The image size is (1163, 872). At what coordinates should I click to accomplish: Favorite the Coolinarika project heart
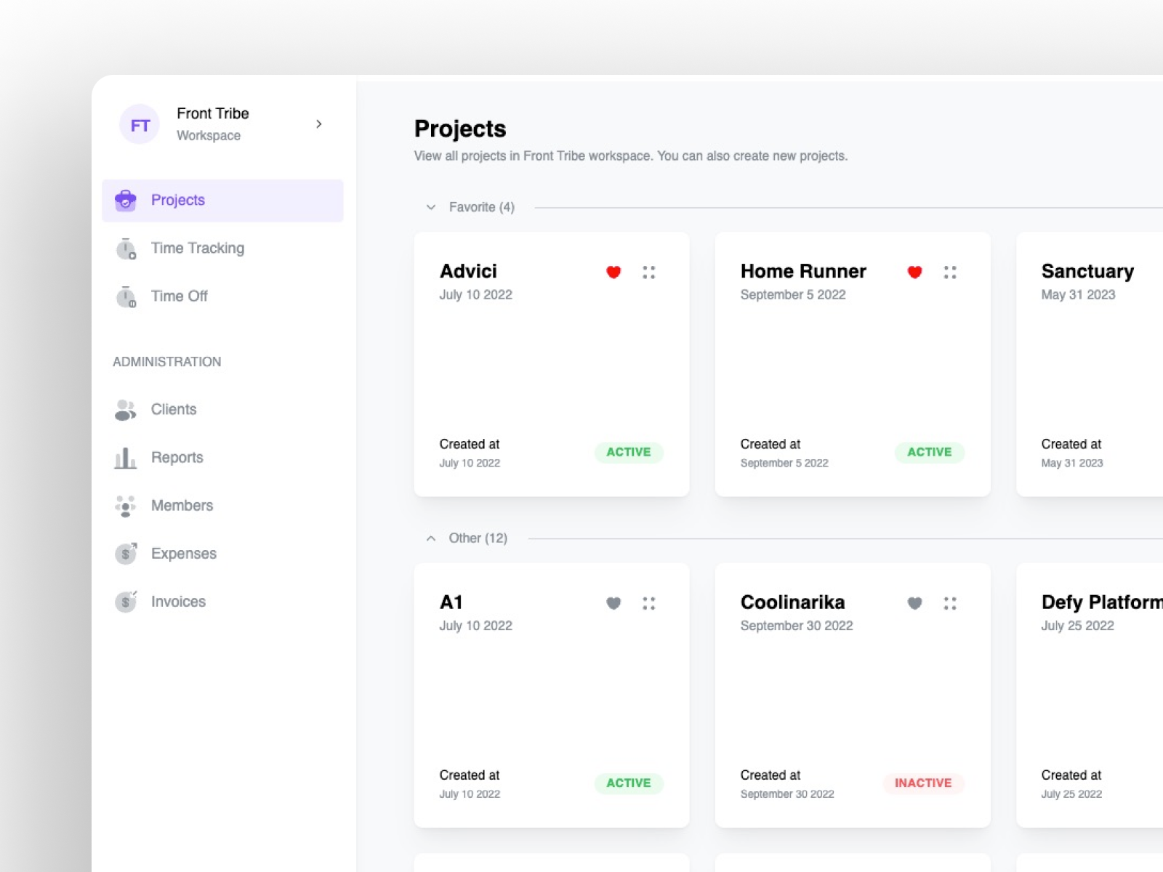pos(914,603)
